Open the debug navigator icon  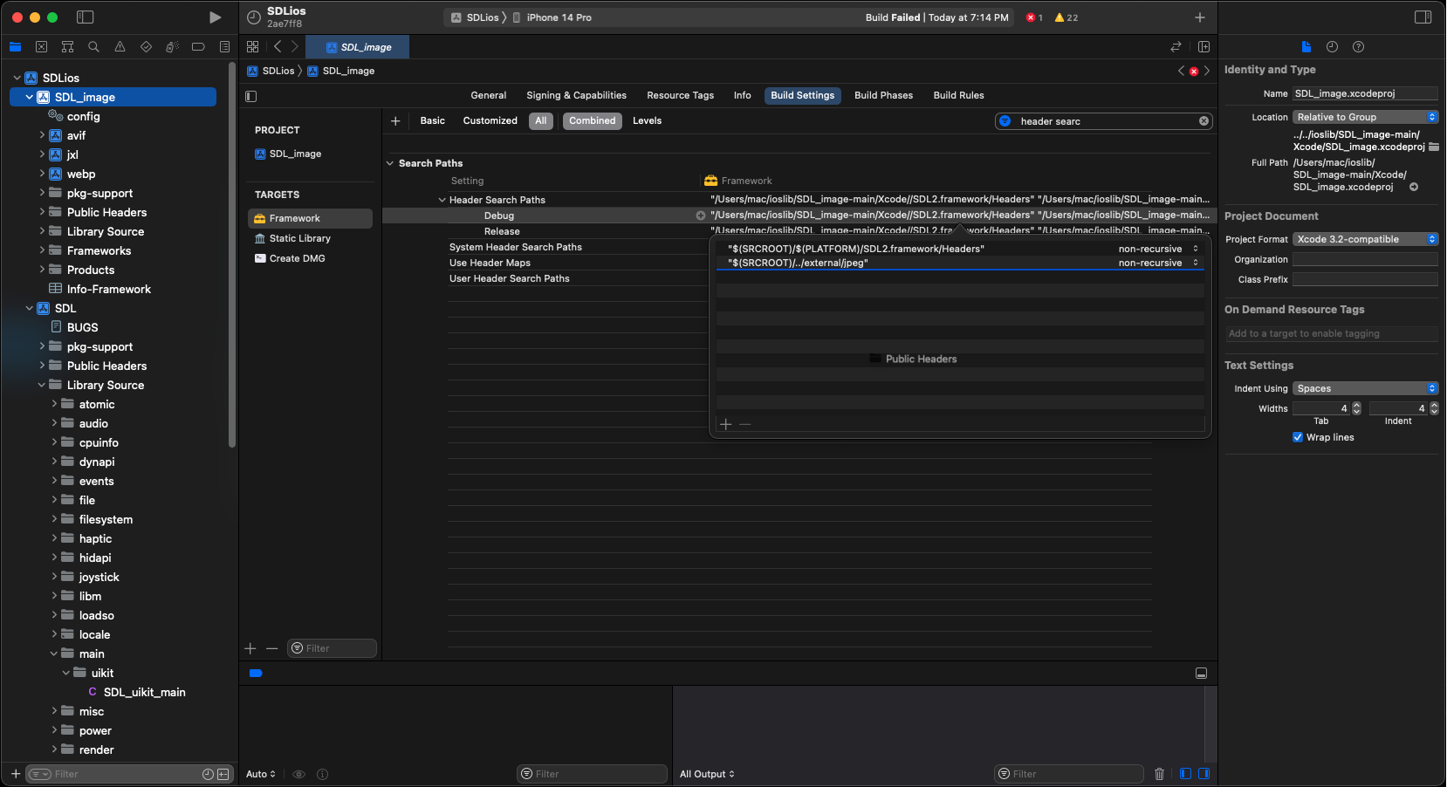tap(172, 47)
